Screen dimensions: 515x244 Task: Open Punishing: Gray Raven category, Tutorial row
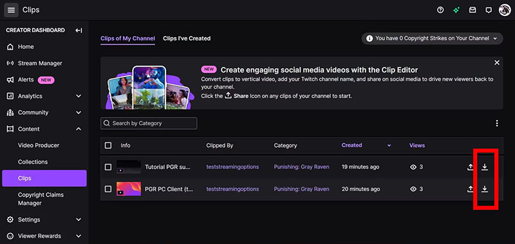[x=301, y=167]
